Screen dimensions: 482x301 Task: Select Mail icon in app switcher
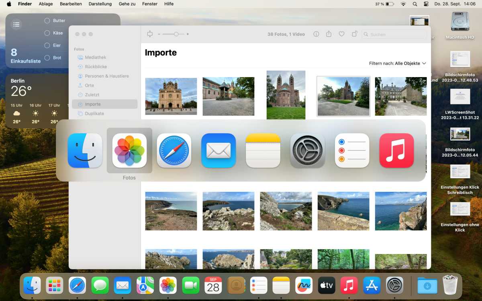219,150
